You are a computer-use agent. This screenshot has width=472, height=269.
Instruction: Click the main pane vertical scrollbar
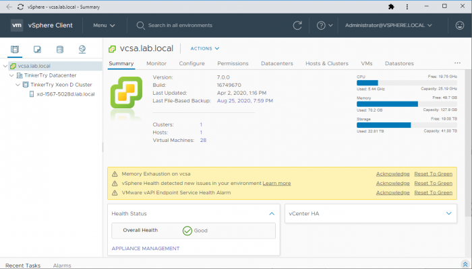coord(468,143)
